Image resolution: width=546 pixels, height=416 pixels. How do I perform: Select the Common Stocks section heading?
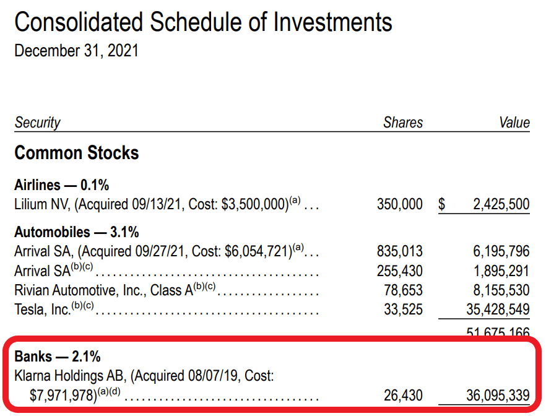77,153
